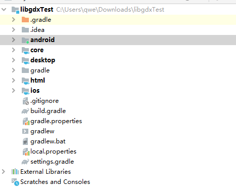The image size is (236, 189).
Task: Click the gradlew.bat text file icon
Action: tap(25, 141)
